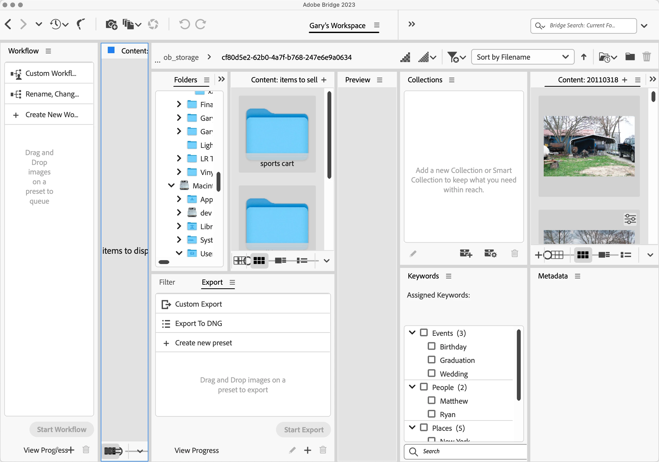Screen dimensions: 659x462
Task: Switch to the Filter tab
Action: pos(167,282)
